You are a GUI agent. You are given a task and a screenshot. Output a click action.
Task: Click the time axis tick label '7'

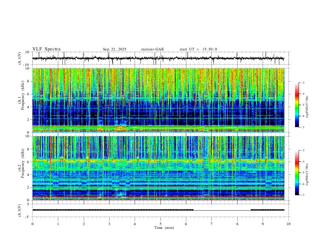[212, 224]
